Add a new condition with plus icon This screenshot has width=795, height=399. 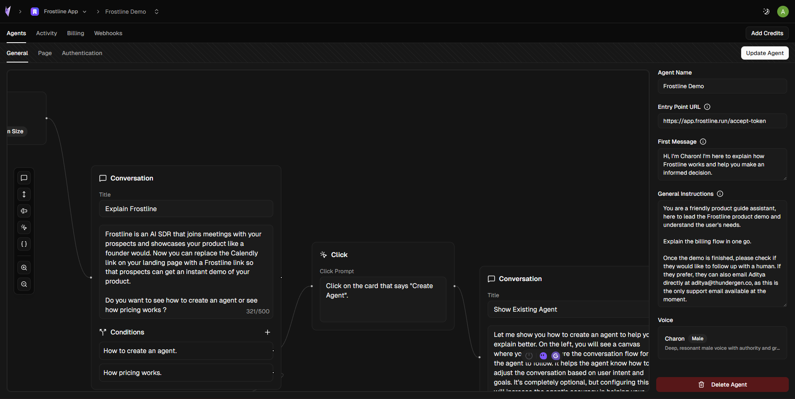(x=268, y=332)
